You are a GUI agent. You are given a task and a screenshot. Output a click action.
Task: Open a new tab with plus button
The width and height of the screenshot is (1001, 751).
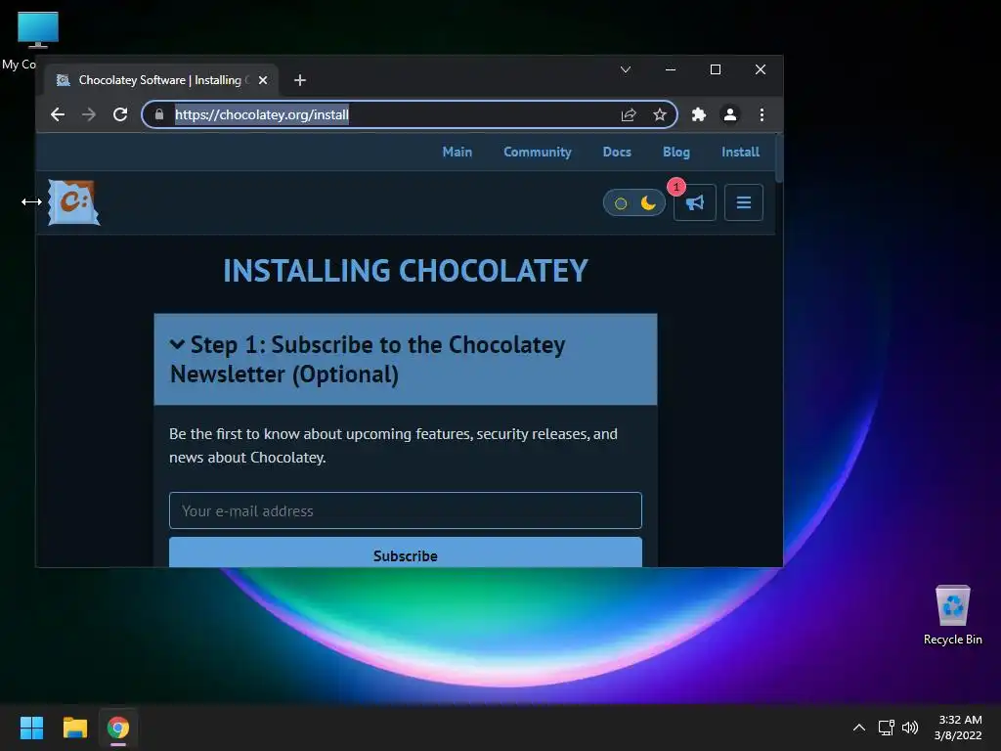[x=300, y=80]
